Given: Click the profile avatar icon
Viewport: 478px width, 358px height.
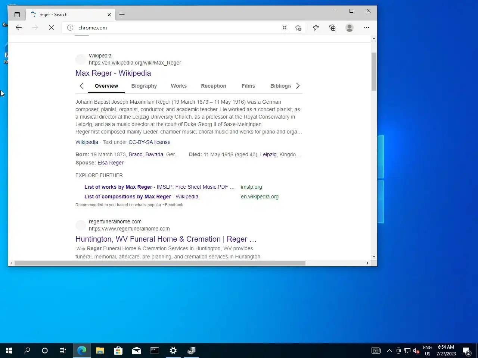Looking at the screenshot, I should (x=350, y=28).
